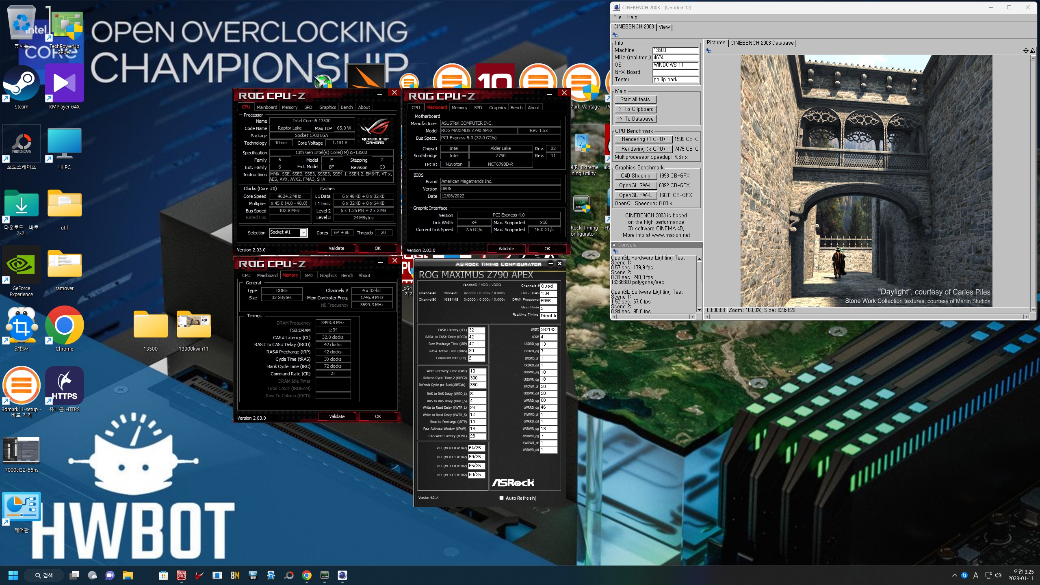Click the volume icon in system tray

pyautogui.click(x=998, y=575)
